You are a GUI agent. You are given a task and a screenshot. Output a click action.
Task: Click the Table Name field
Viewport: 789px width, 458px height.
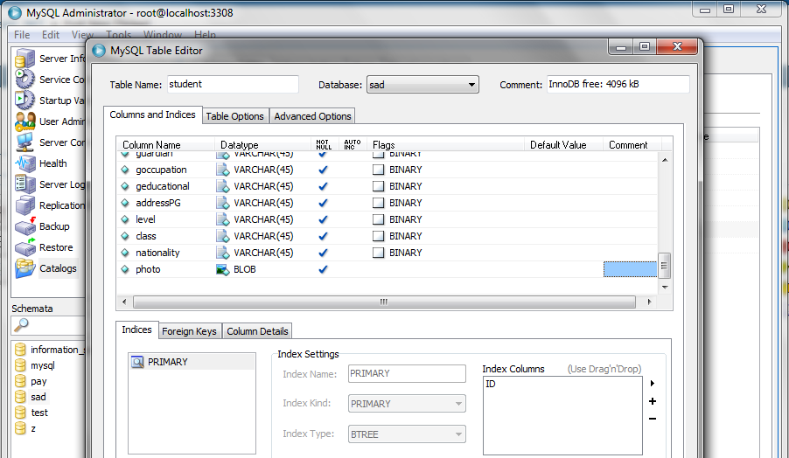pyautogui.click(x=233, y=84)
